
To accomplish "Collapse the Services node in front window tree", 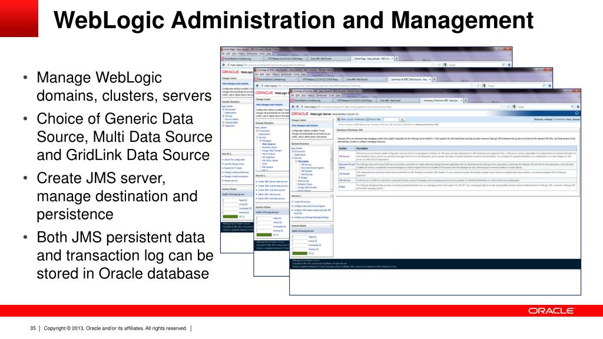I will (x=293, y=158).
